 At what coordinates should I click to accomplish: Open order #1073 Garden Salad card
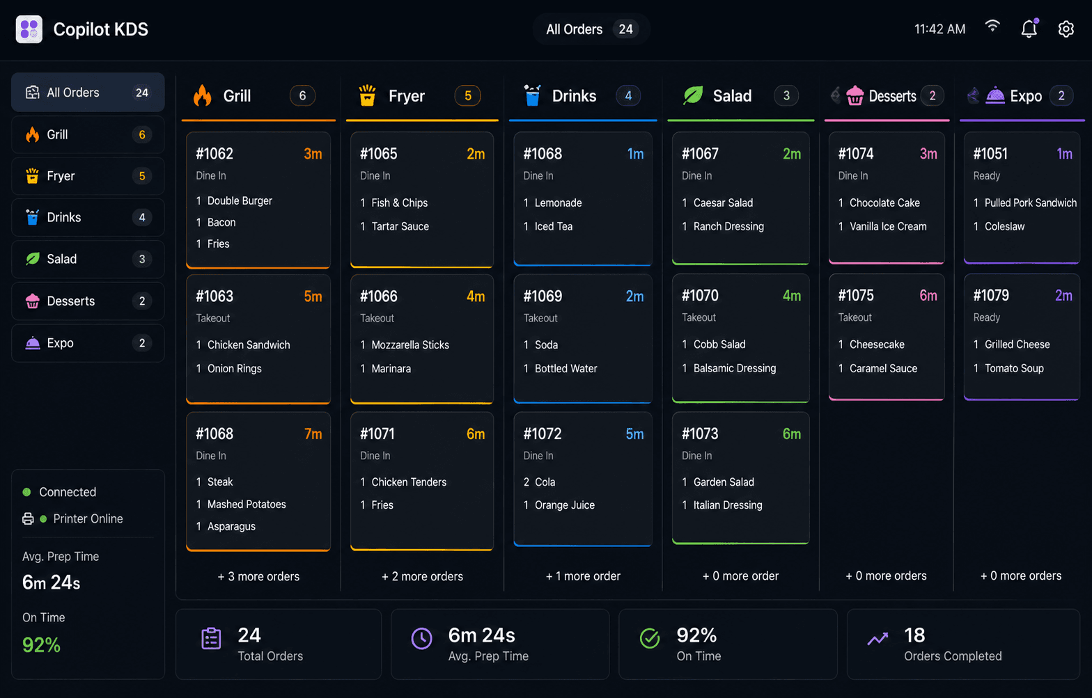[x=740, y=478]
